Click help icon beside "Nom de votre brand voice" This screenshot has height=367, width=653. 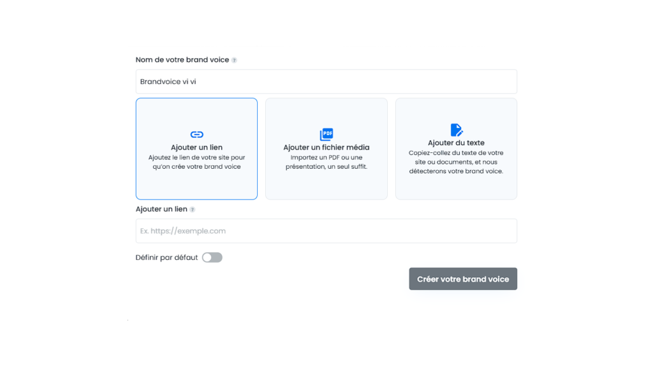234,61
